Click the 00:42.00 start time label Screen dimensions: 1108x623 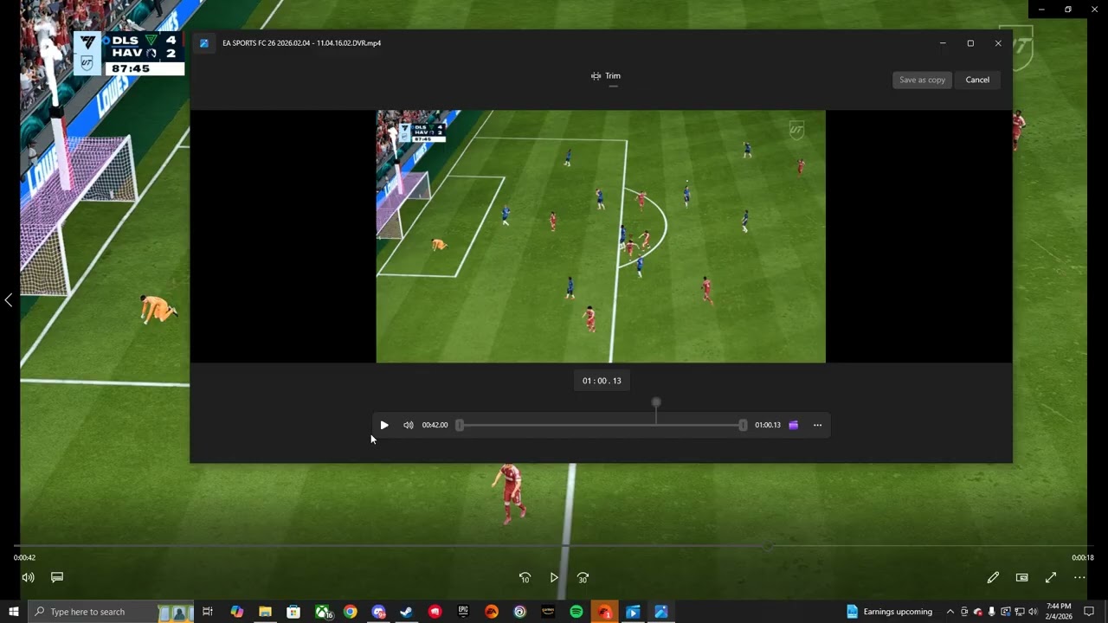coord(435,425)
